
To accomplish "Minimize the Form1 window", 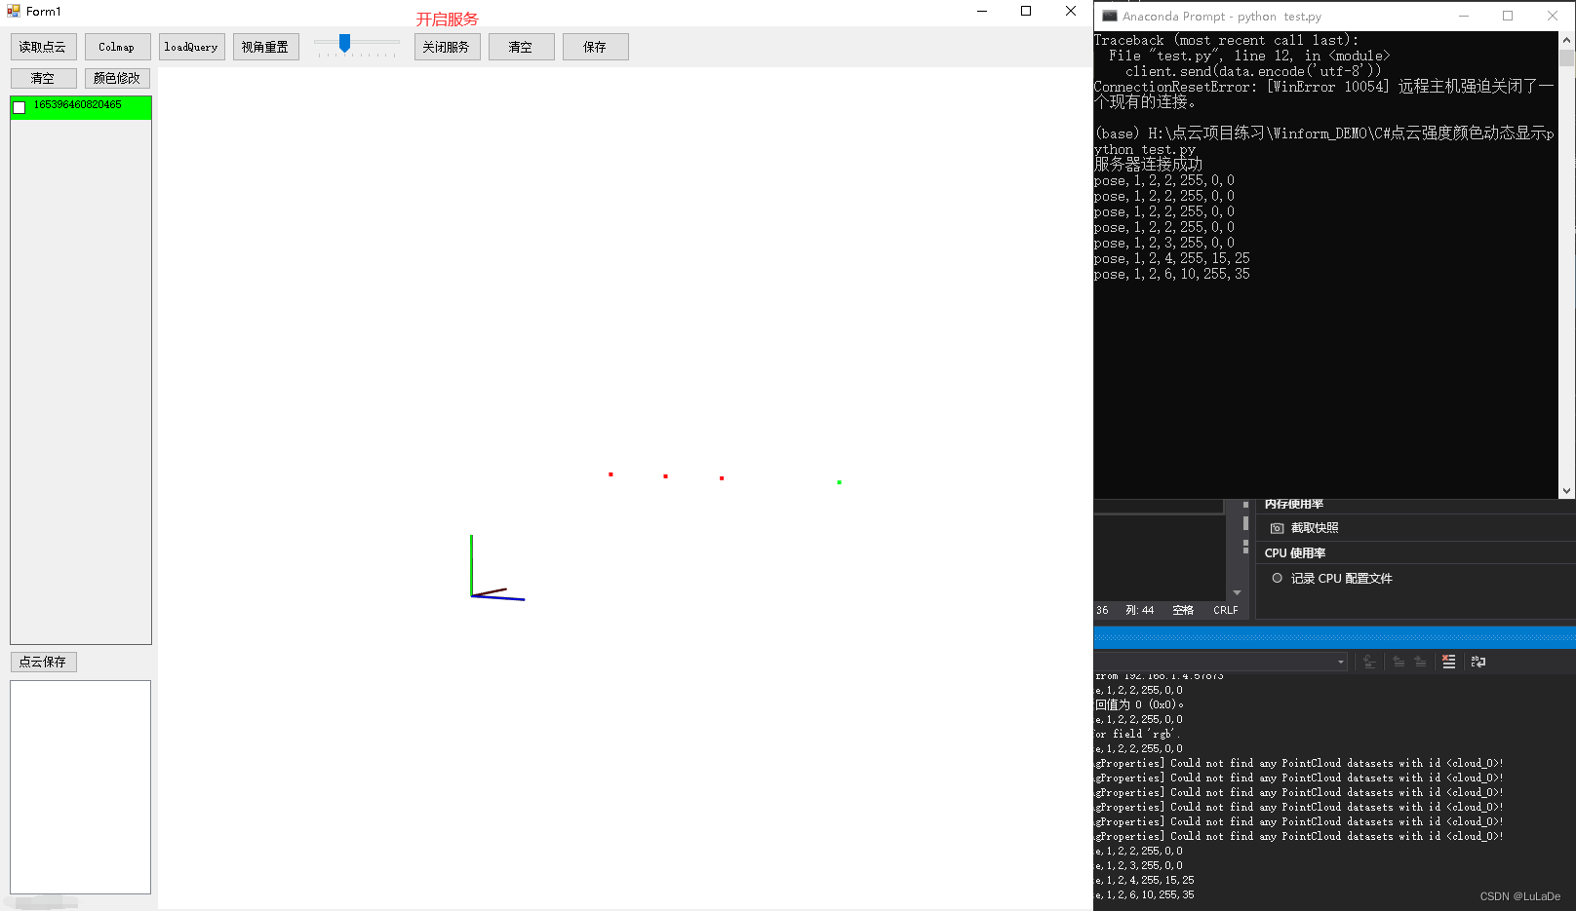I will point(981,11).
